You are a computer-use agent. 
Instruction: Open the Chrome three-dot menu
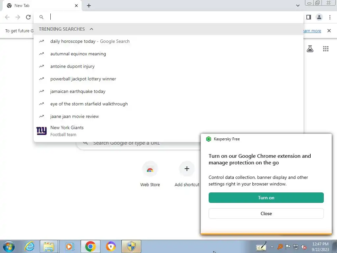click(330, 17)
